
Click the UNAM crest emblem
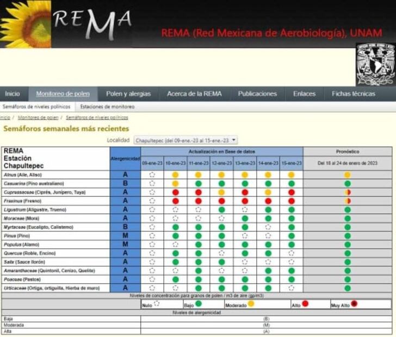click(375, 64)
